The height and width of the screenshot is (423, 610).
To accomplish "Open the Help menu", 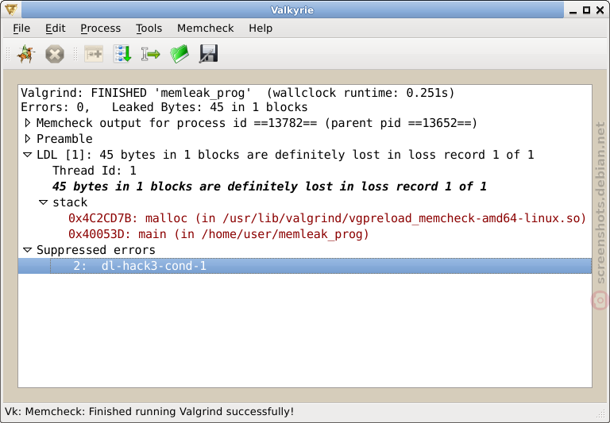I will click(x=261, y=29).
